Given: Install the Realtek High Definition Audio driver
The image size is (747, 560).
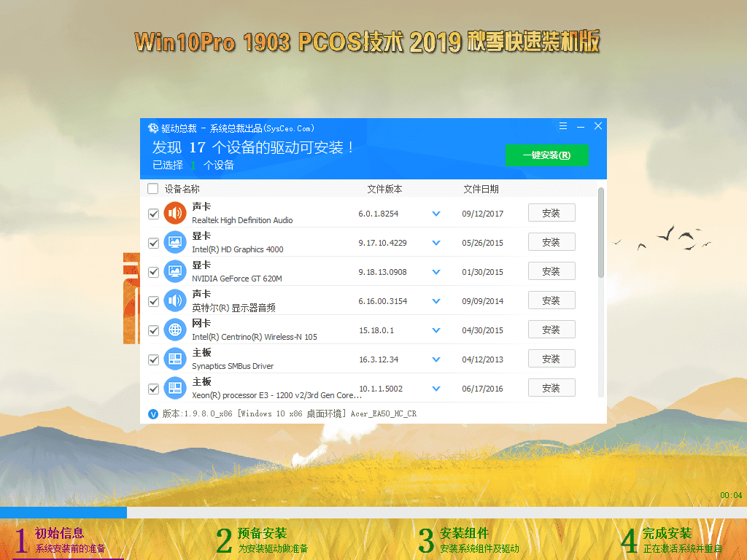Looking at the screenshot, I should click(x=551, y=213).
